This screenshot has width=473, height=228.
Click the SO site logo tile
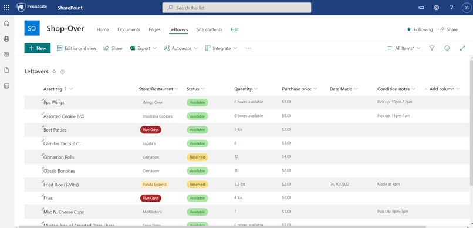32,28
